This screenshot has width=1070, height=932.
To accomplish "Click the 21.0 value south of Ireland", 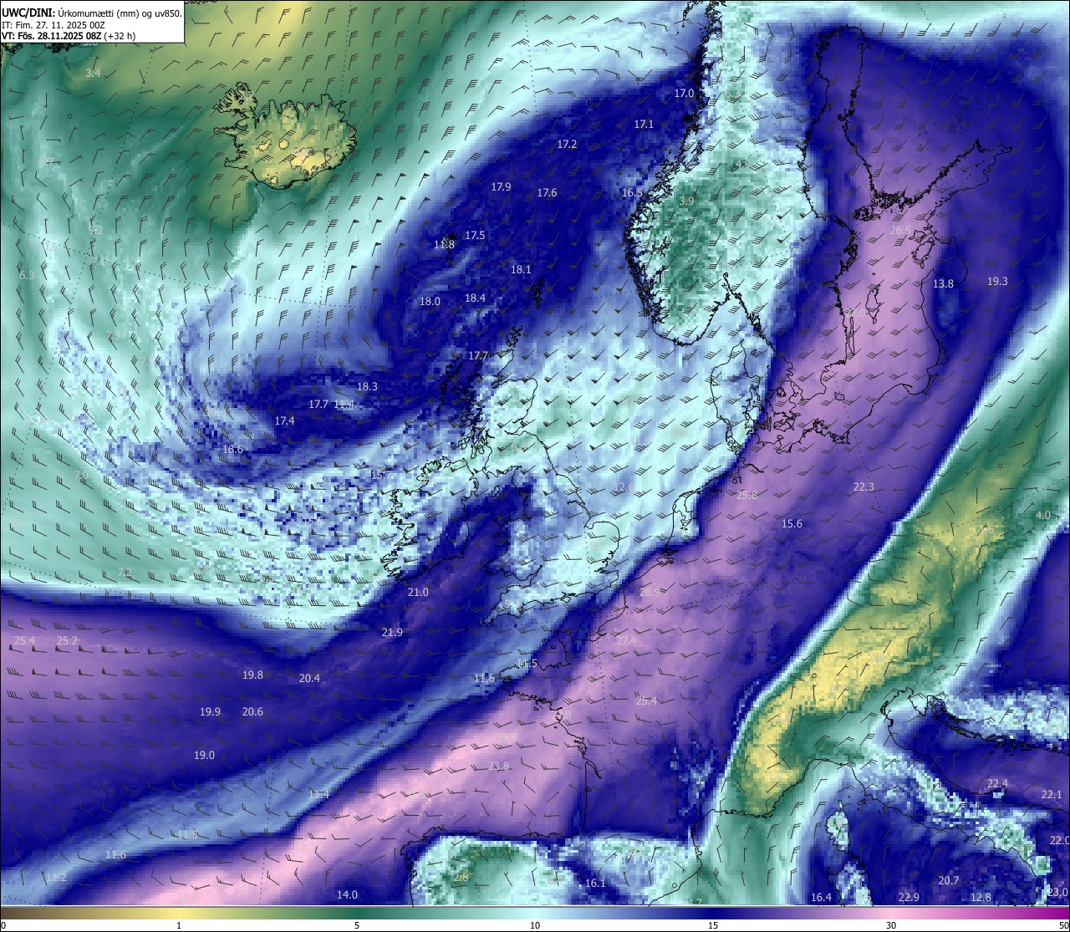I will click(418, 593).
